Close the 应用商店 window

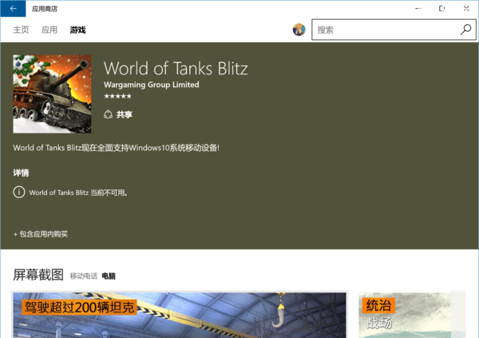pos(466,9)
